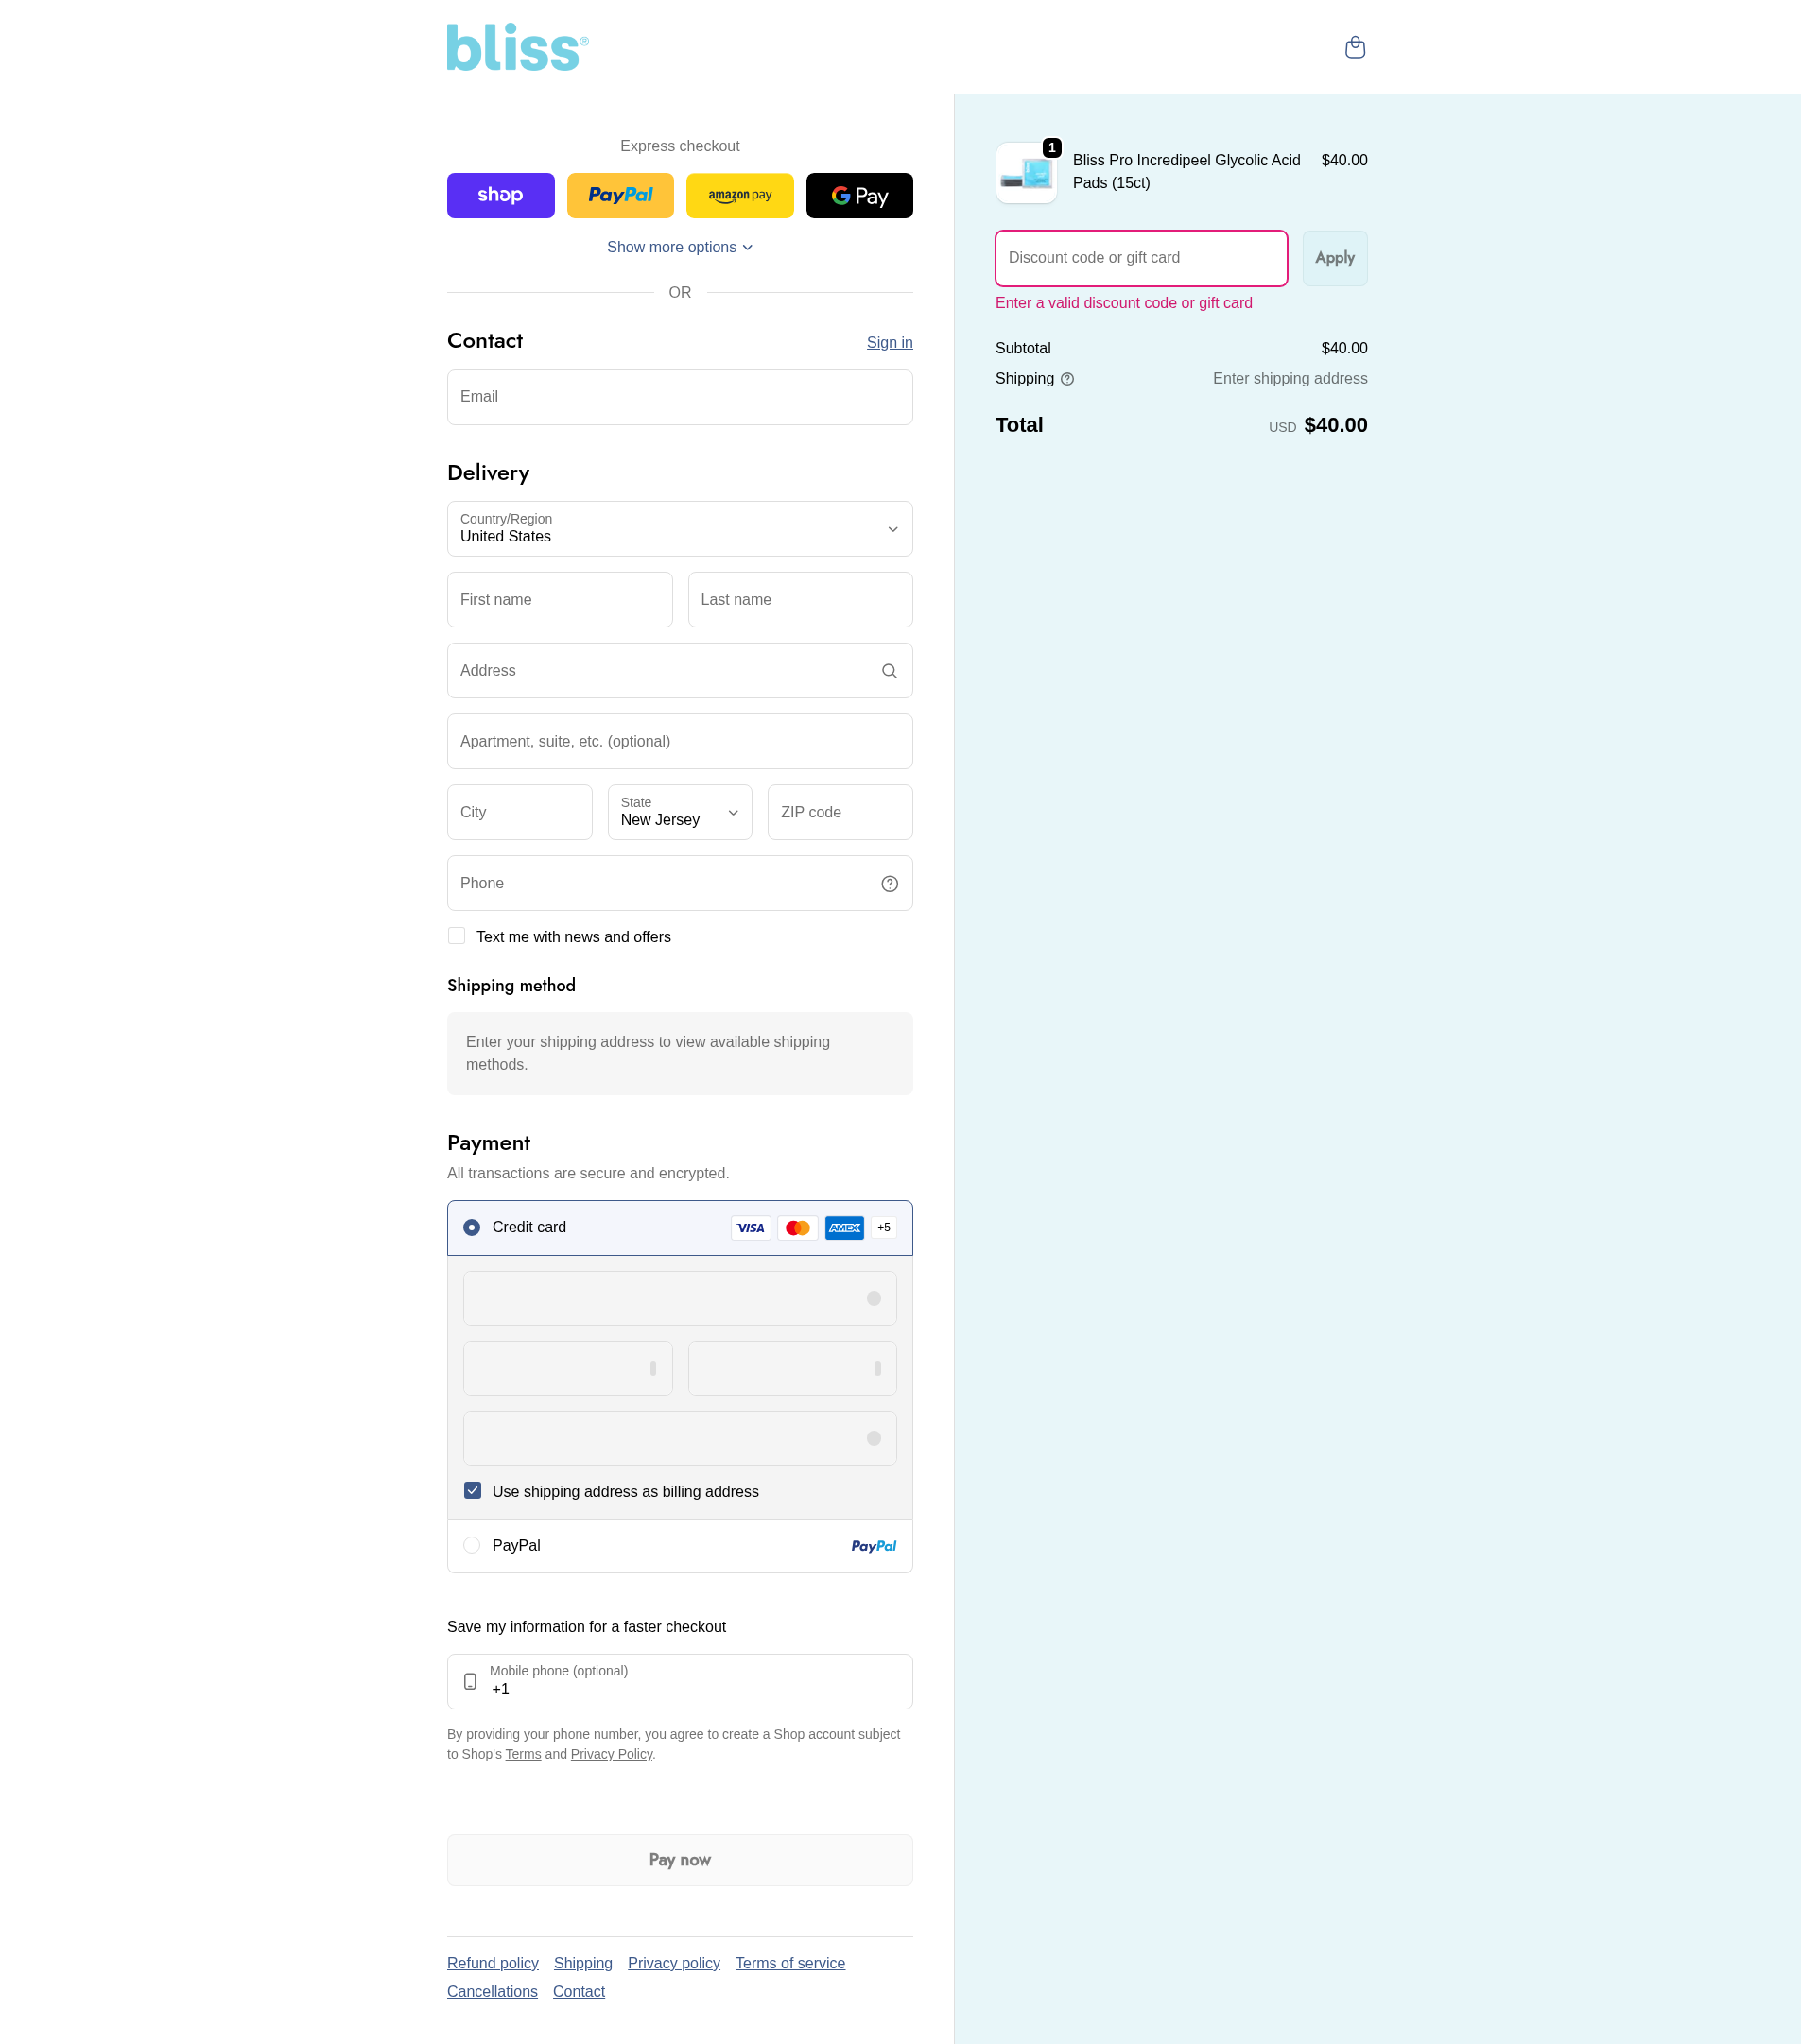Open the Country/Region dropdown
Viewport: 1801px width, 2044px height.
680,529
